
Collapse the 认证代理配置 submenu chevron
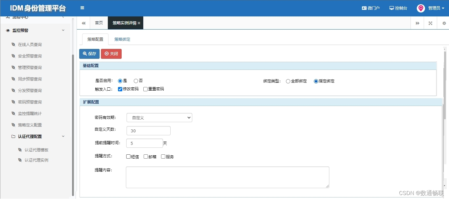point(63,136)
